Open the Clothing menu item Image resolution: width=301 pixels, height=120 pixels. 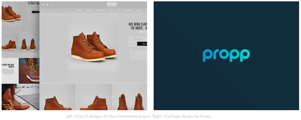(x=79, y=10)
